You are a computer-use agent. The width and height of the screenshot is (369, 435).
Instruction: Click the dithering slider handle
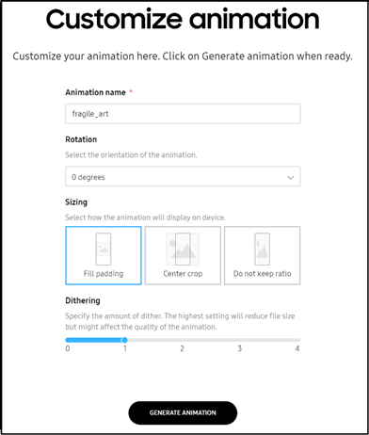tap(124, 340)
